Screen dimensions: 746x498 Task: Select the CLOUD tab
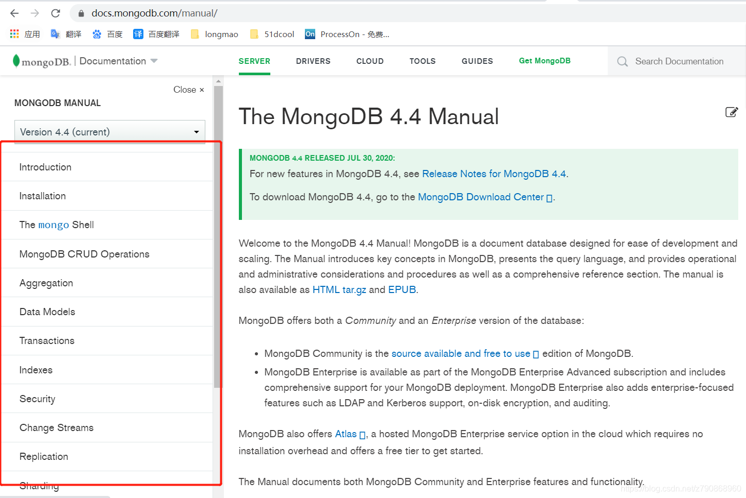click(x=370, y=61)
